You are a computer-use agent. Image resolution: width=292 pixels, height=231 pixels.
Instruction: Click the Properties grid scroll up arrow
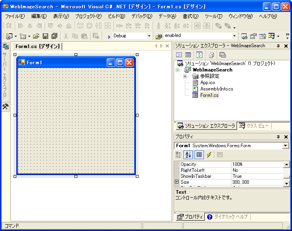pos(286,164)
